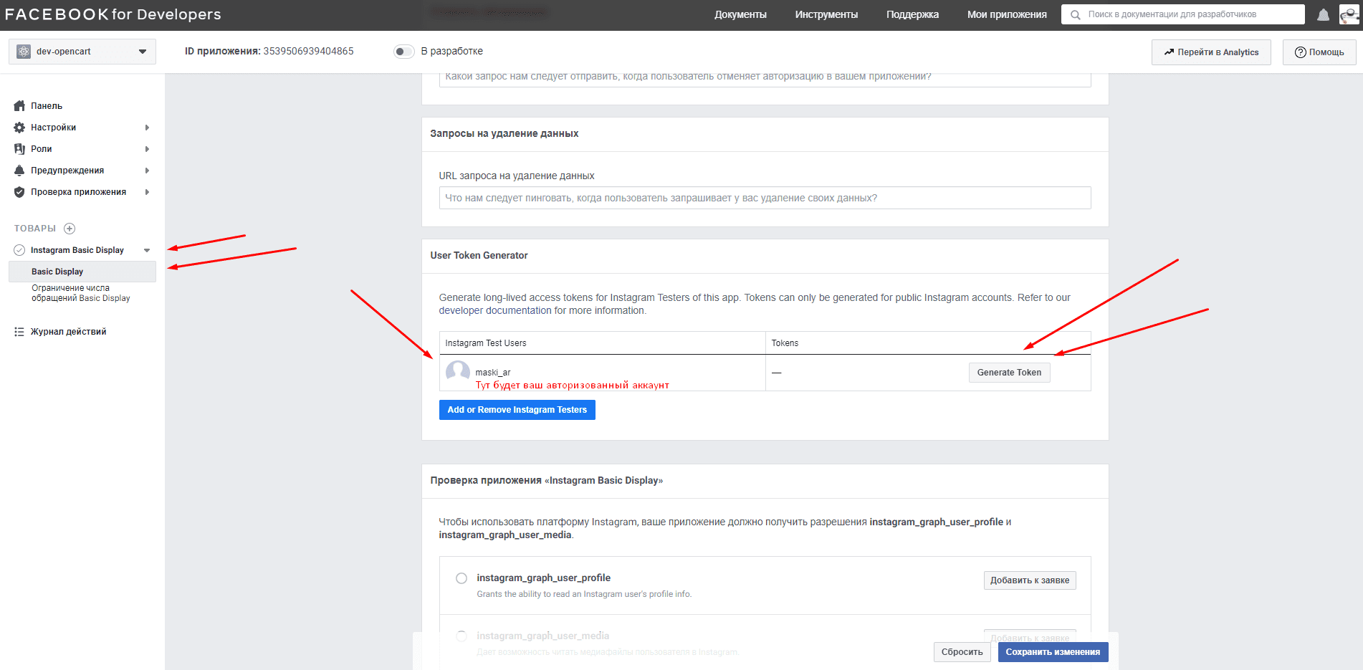Click the User Token Generator heading
This screenshot has height=670, width=1363.
click(x=479, y=256)
